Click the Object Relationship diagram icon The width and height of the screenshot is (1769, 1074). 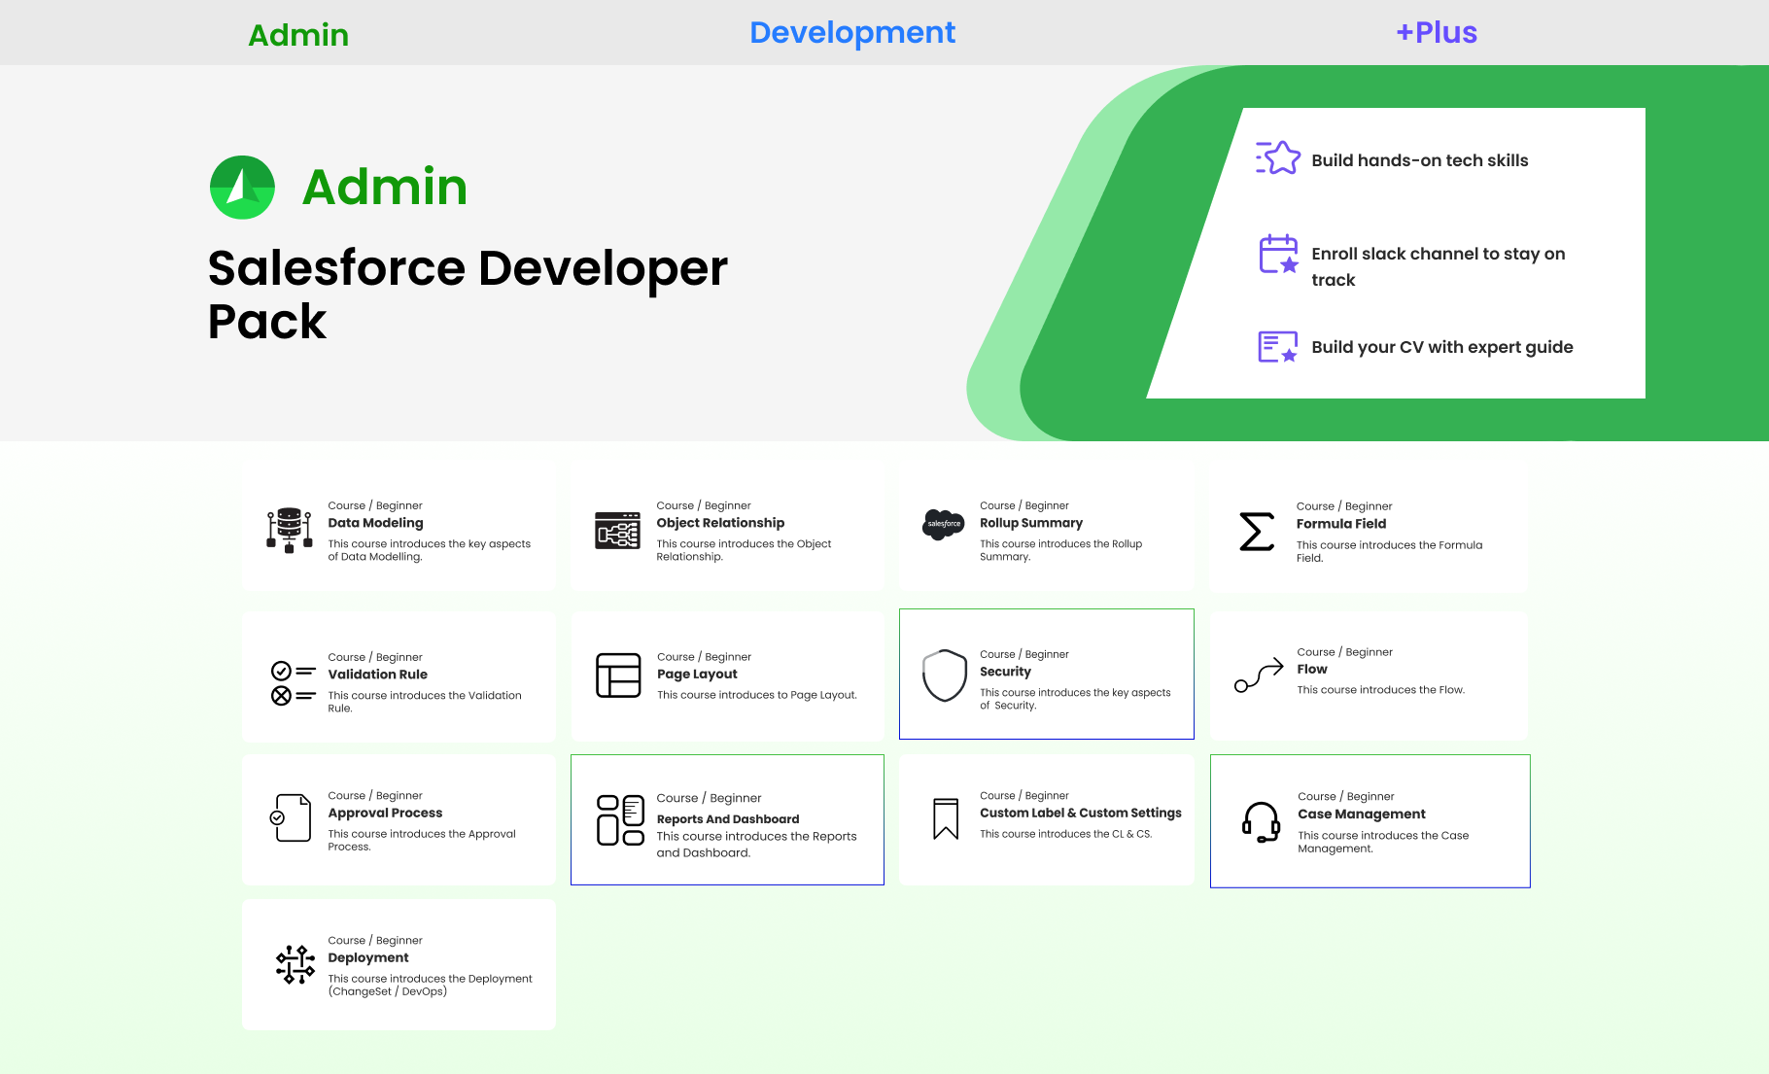click(x=618, y=531)
